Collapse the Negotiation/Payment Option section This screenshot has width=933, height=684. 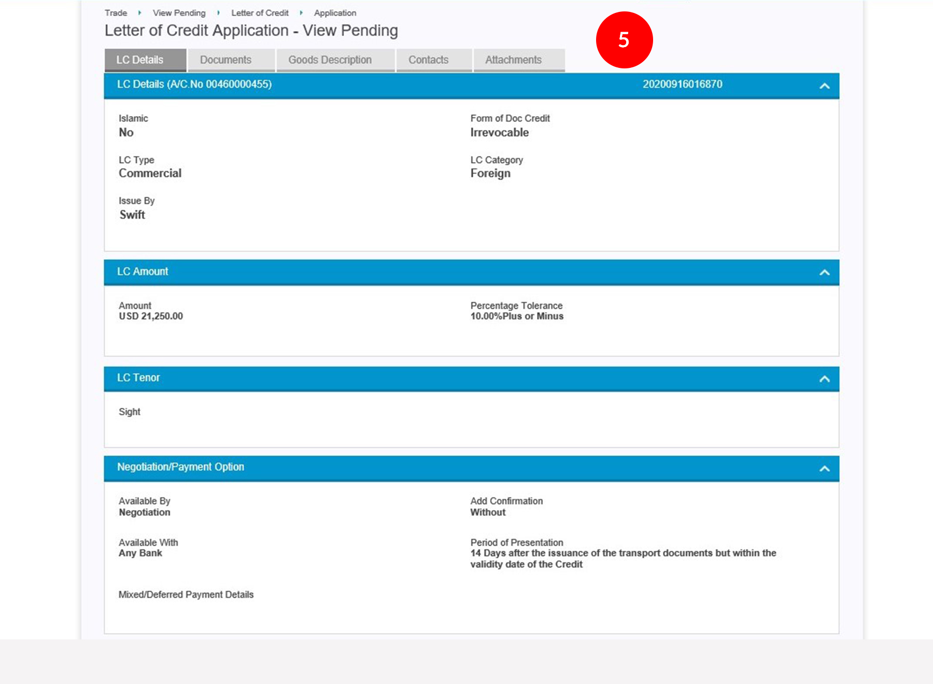click(x=824, y=469)
